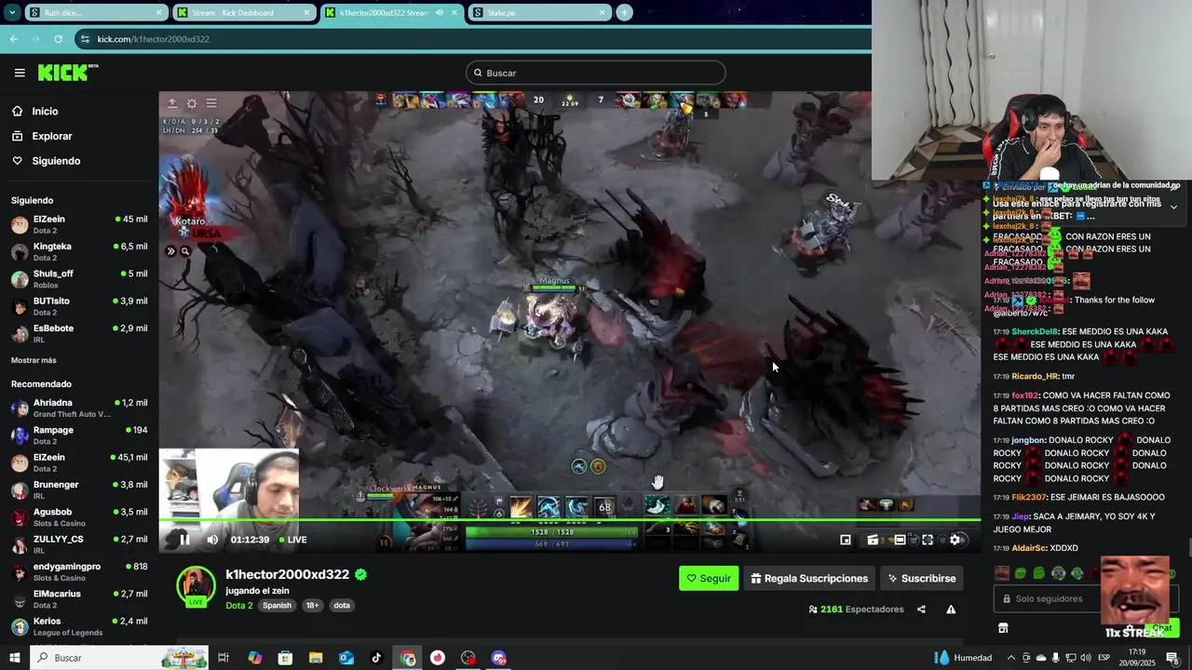Screen dimensions: 1192x670
Task: Select the Spanish language tag
Action: coord(277,606)
